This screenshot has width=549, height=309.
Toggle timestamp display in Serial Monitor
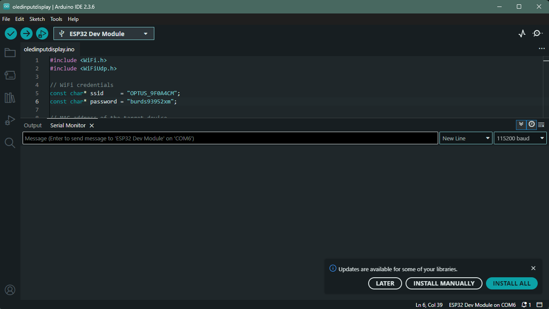click(x=531, y=125)
